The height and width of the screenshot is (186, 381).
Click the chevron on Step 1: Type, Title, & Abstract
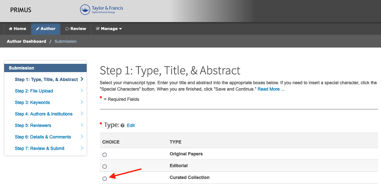pos(82,79)
